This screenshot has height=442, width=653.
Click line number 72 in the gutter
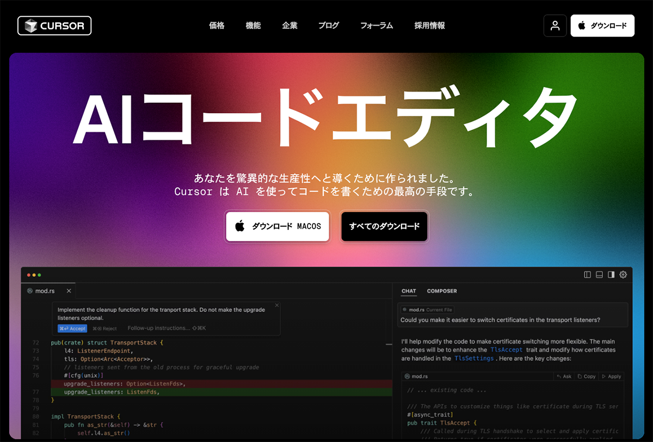point(36,343)
